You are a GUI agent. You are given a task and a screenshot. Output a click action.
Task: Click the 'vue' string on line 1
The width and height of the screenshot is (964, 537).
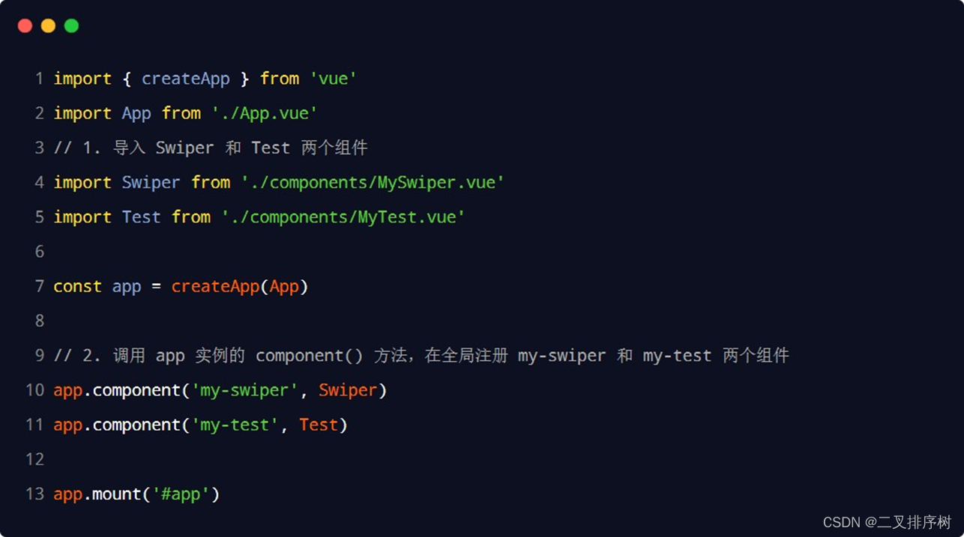[x=334, y=79]
